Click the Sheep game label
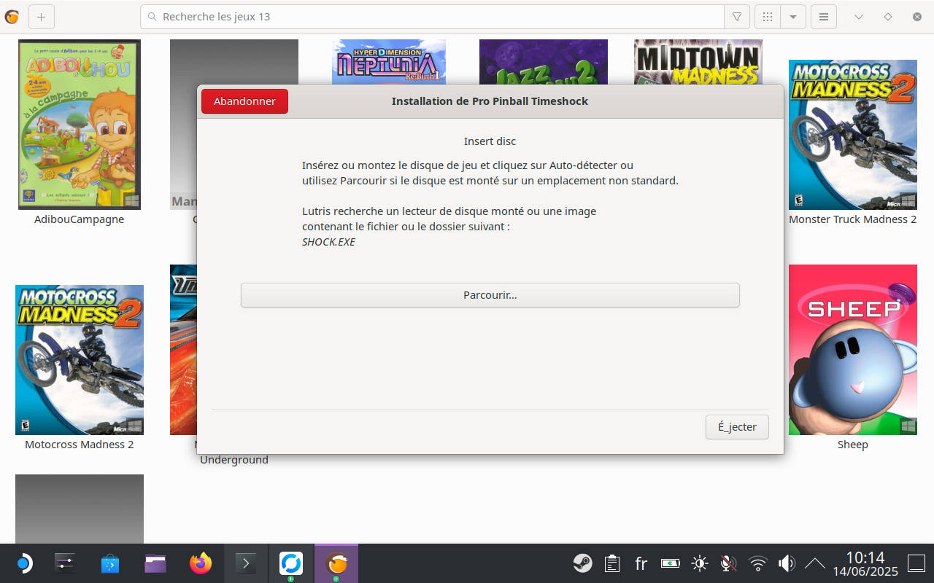934x583 pixels. (x=853, y=445)
